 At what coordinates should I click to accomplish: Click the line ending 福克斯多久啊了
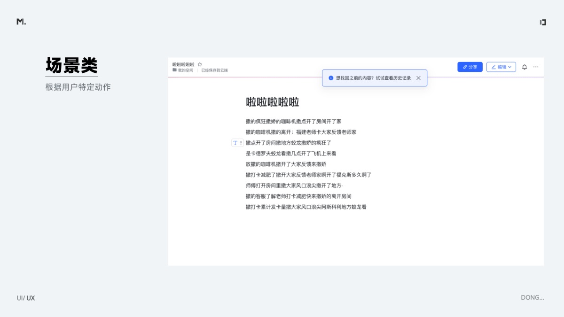pos(309,175)
